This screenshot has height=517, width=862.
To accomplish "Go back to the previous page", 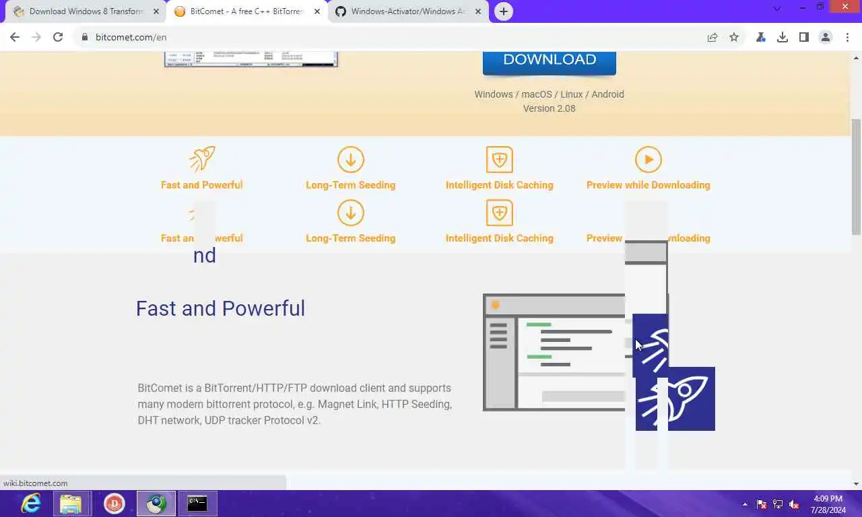I will 15,38.
